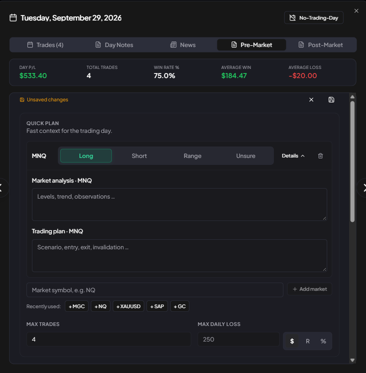Screen dimensions: 366x373
Task: Click the Add market button
Action: 309,289
